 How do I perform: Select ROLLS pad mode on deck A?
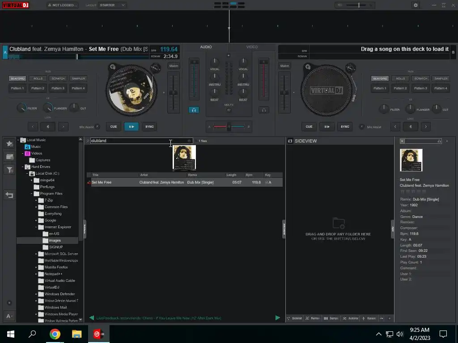pyautogui.click(x=38, y=79)
